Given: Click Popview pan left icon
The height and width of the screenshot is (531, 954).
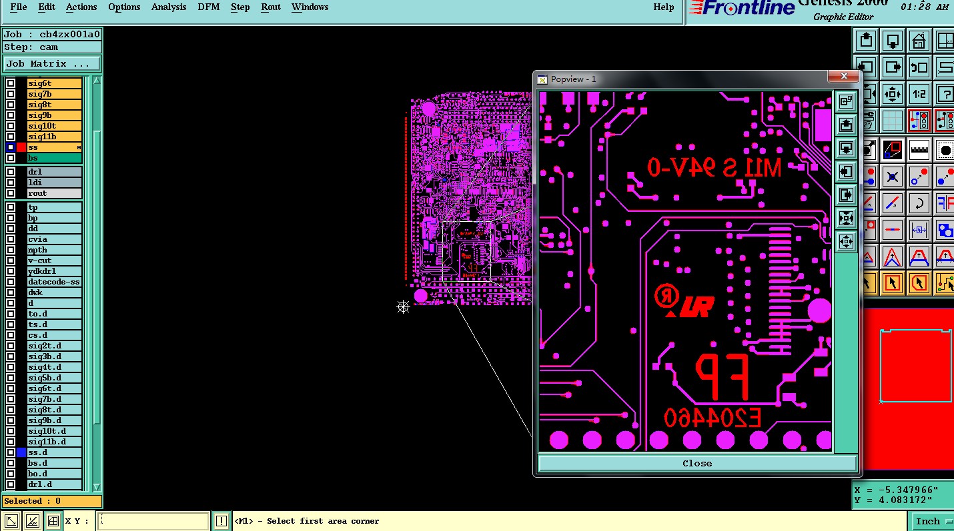Looking at the screenshot, I should coord(846,171).
